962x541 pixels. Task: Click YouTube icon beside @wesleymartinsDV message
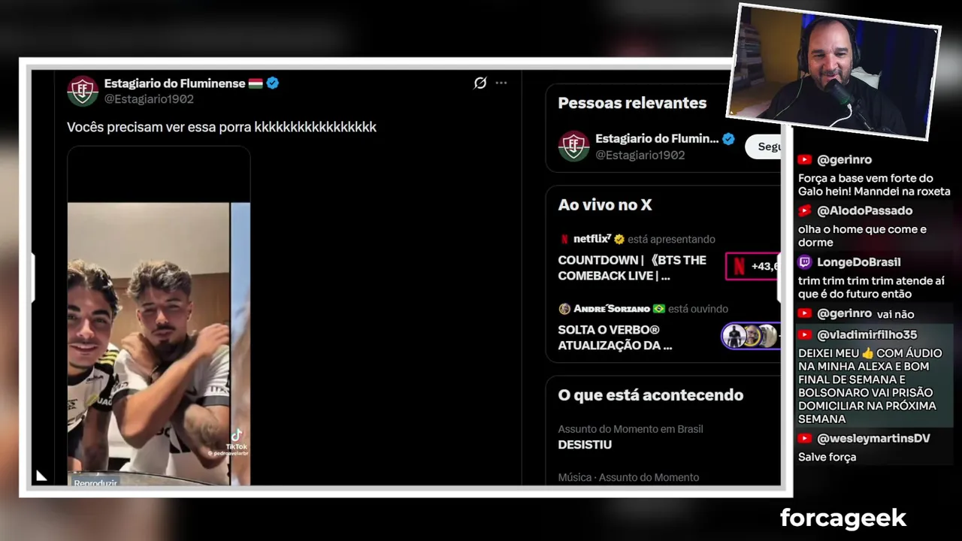pyautogui.click(x=805, y=439)
